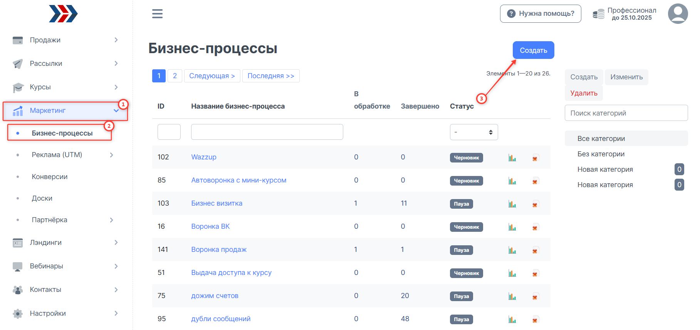Viewport: 700px width, 330px height.
Task: Click Нужна помощь? help button
Action: coord(540,13)
